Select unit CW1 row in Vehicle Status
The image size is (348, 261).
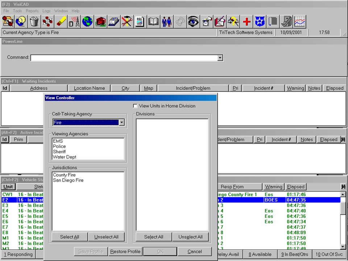(171, 194)
